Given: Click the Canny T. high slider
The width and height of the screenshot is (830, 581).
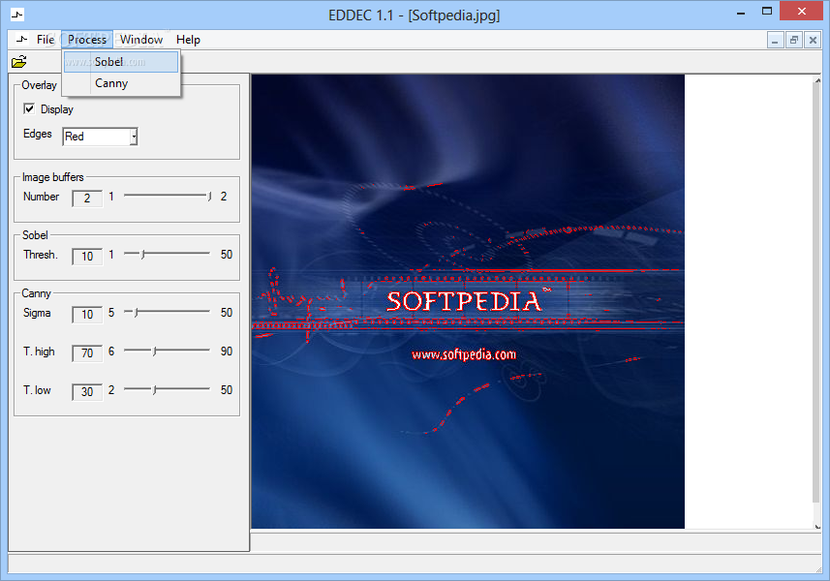Looking at the screenshot, I should tap(168, 352).
